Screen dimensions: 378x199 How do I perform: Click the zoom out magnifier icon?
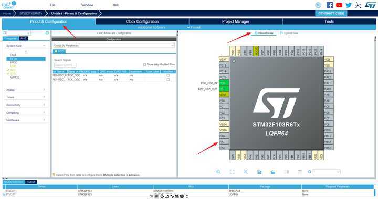point(245,172)
